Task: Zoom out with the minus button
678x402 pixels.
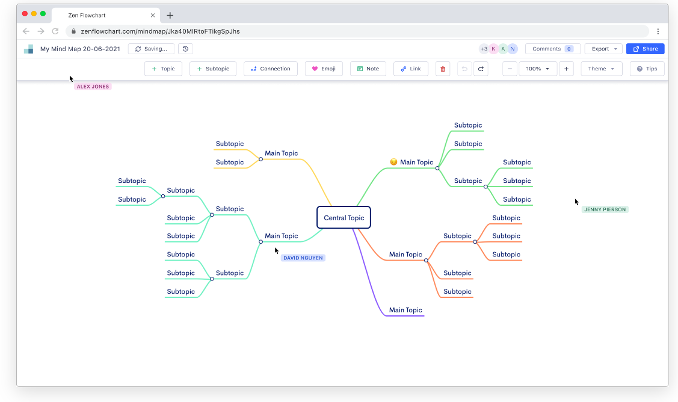Action: point(510,69)
